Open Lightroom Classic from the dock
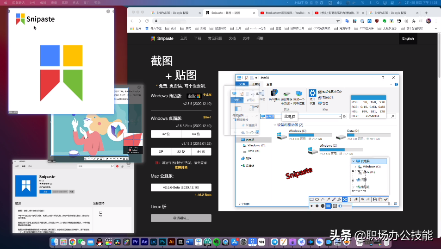Image resolution: width=441 pixels, height=249 pixels. coord(154,242)
